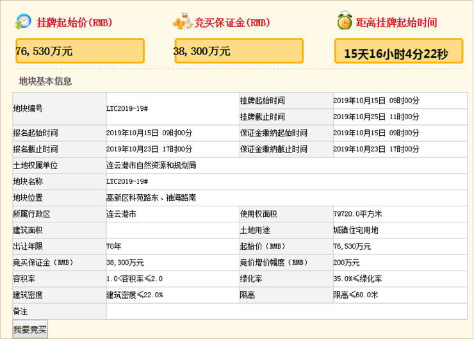Click the 限高≤60.0米 height limit value
474x339 pixels.
(355, 295)
